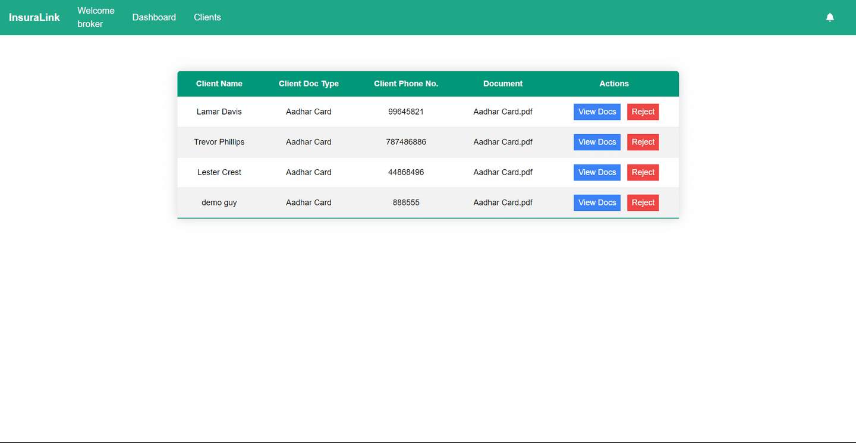856x443 pixels.
Task: Click phone number 888555
Action: 406,202
